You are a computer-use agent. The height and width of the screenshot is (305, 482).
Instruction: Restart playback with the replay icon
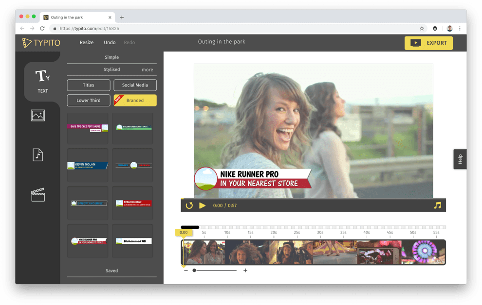coord(189,205)
